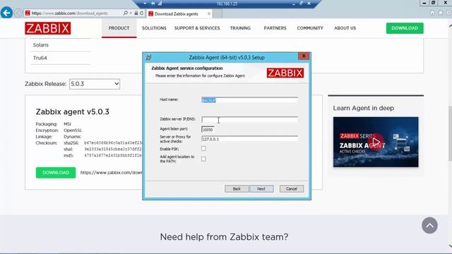Click the lock security icon in address bar

[136, 13]
